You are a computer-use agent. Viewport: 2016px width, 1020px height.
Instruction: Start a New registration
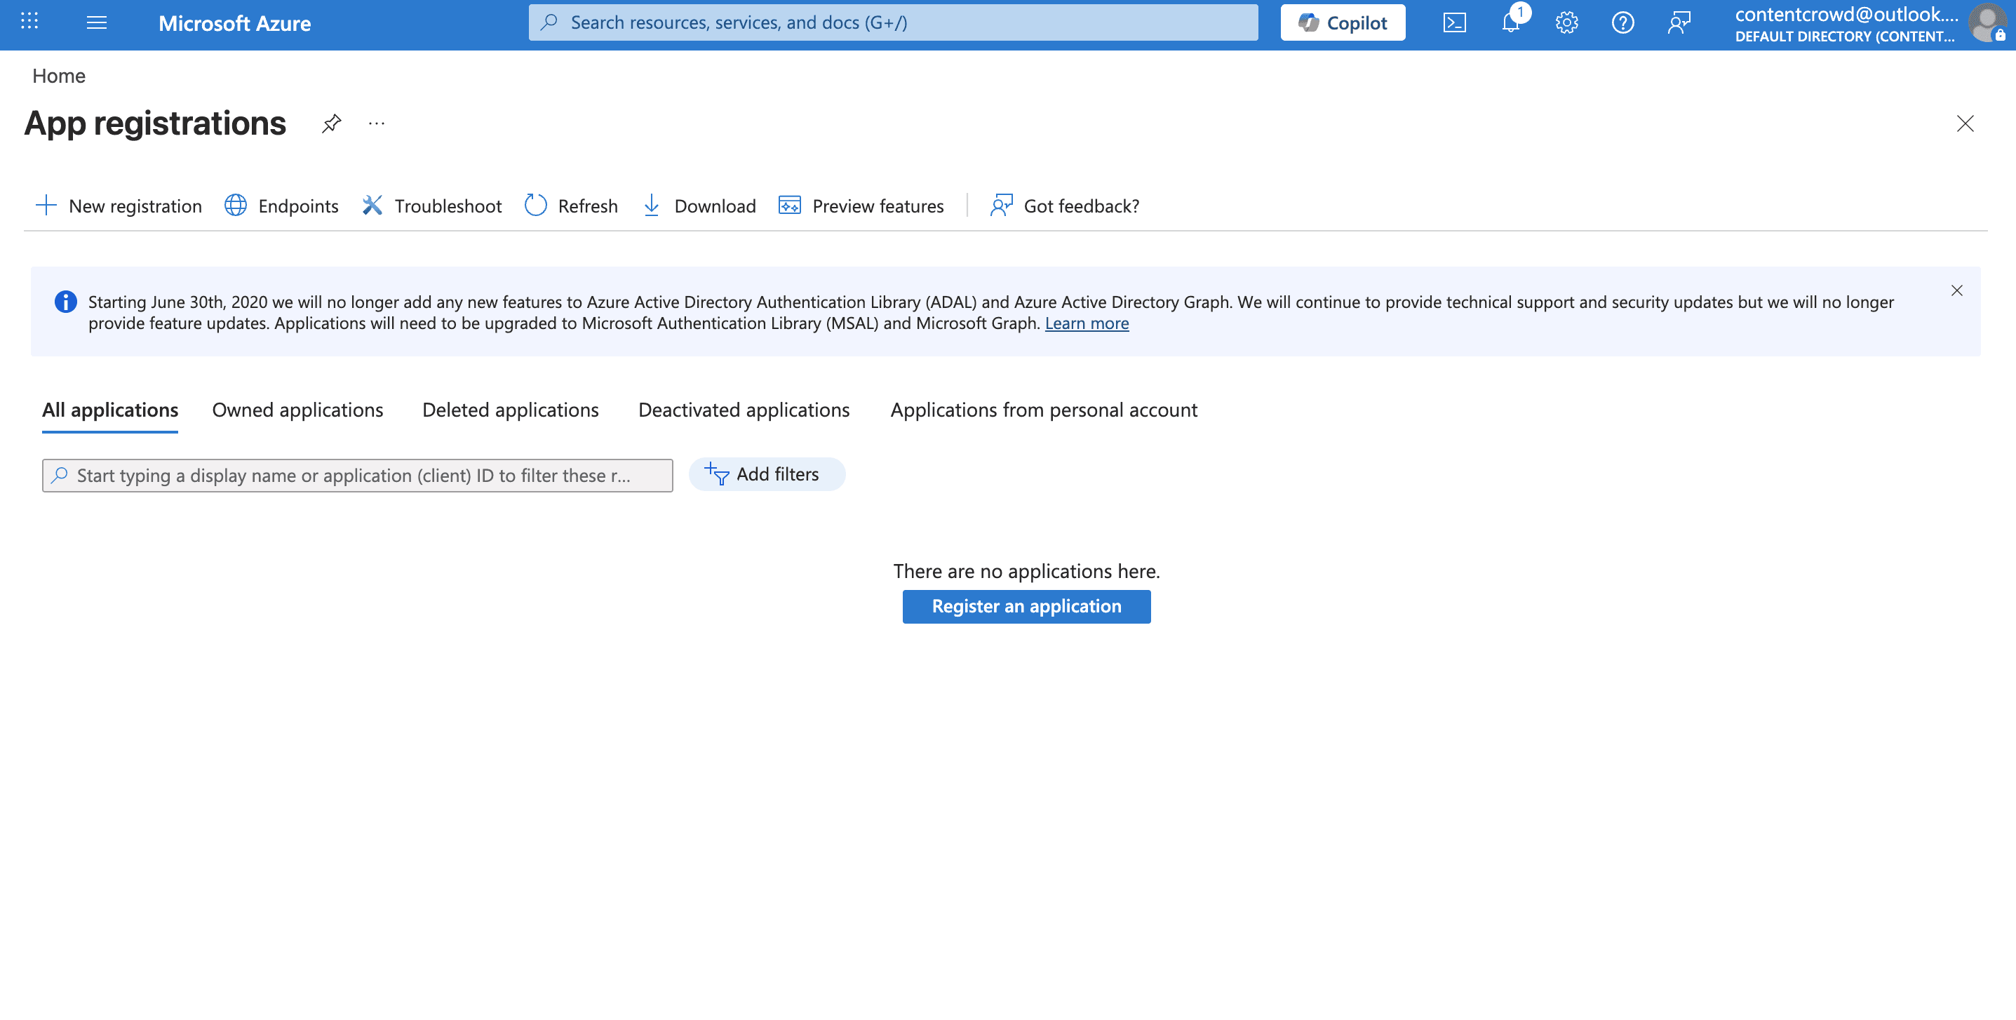[119, 206]
